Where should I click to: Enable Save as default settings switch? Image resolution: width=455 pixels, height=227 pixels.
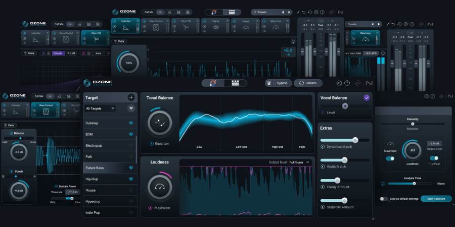click(x=384, y=199)
